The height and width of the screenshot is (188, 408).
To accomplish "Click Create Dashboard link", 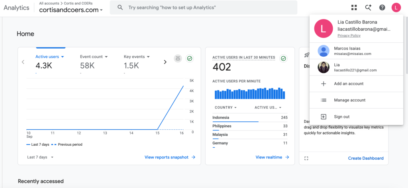I will [x=366, y=158].
